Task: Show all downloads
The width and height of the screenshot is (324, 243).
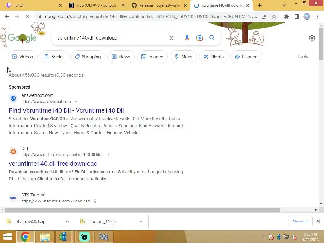Action: (x=300, y=221)
